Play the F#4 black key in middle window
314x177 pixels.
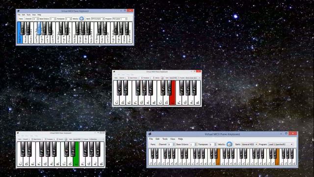click(x=182, y=88)
